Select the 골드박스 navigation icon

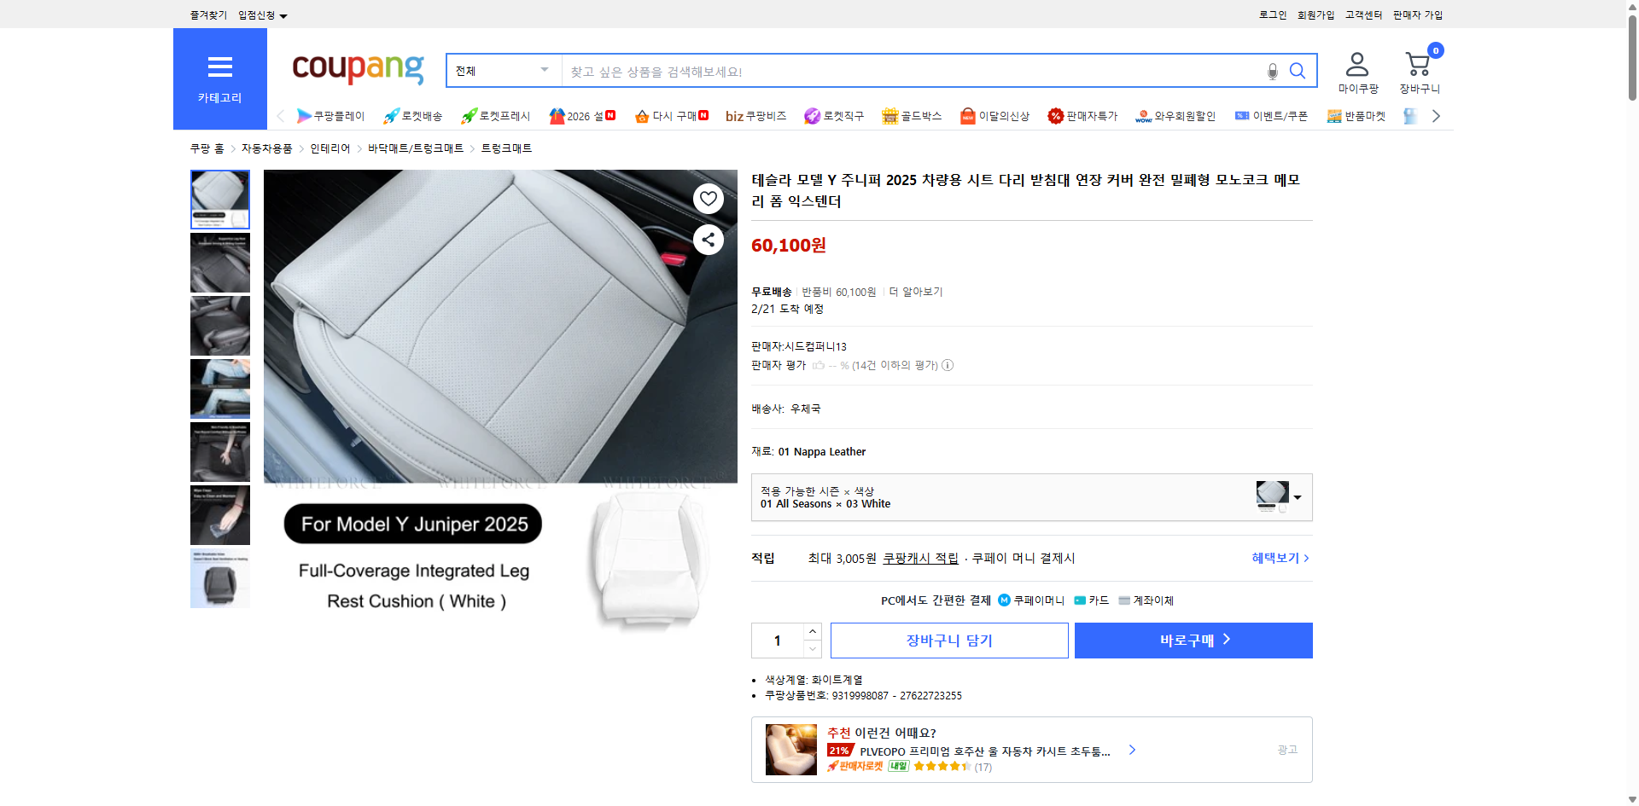tap(911, 115)
